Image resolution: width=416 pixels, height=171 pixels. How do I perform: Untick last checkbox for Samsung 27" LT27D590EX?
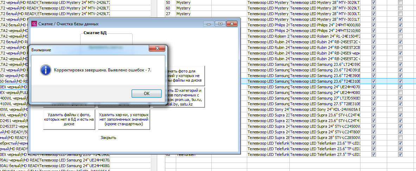(x=400, y=98)
